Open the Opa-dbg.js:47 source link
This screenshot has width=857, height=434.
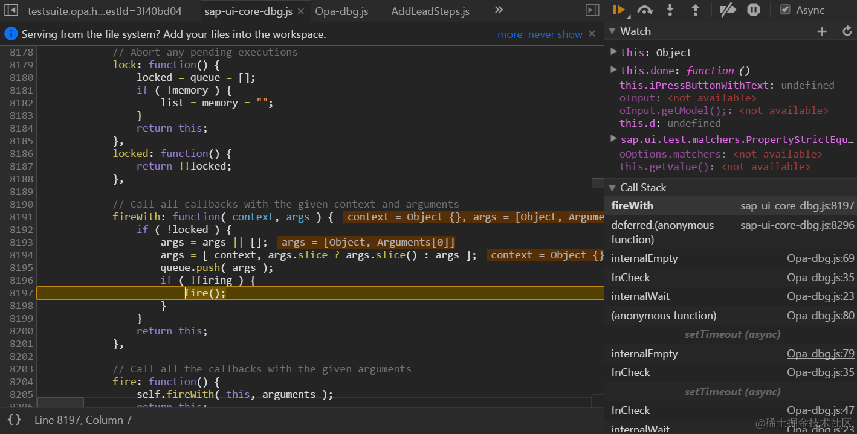tap(821, 410)
